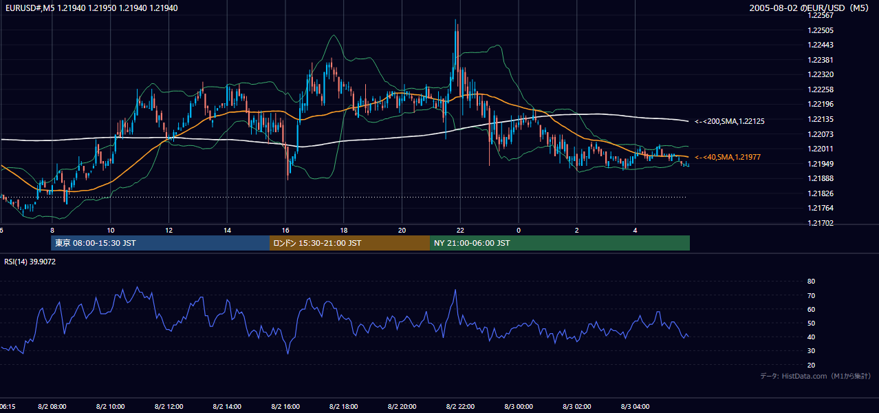Click the RSI(14) 39.9072 indicator label

coord(30,262)
